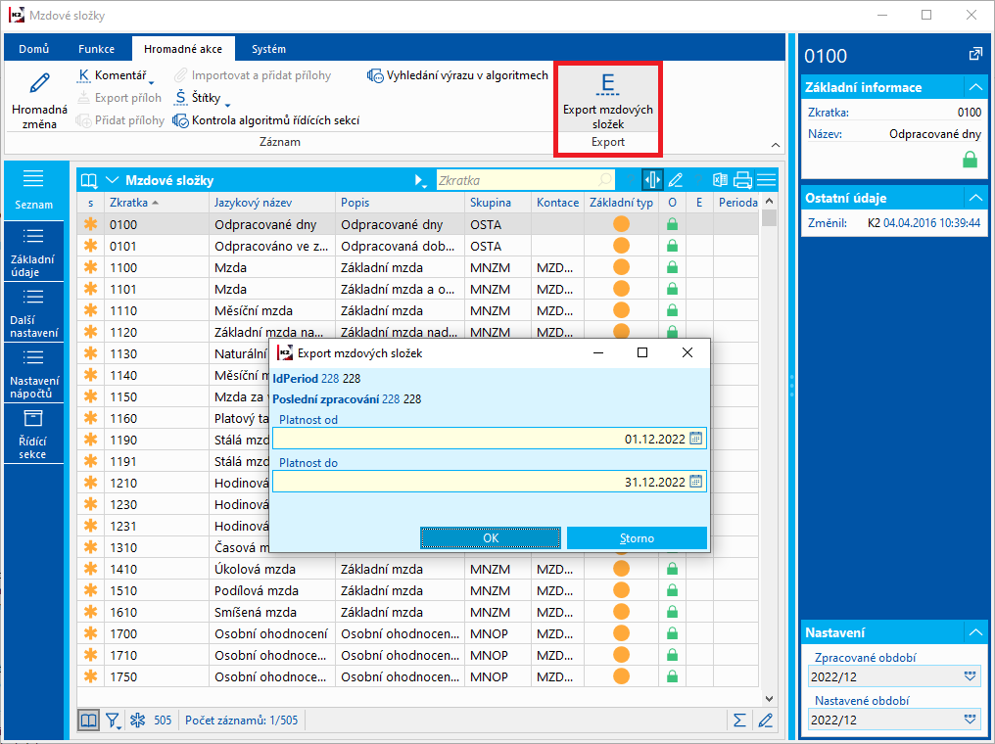Open the Systém ribbon tab
995x744 pixels.
[x=268, y=49]
